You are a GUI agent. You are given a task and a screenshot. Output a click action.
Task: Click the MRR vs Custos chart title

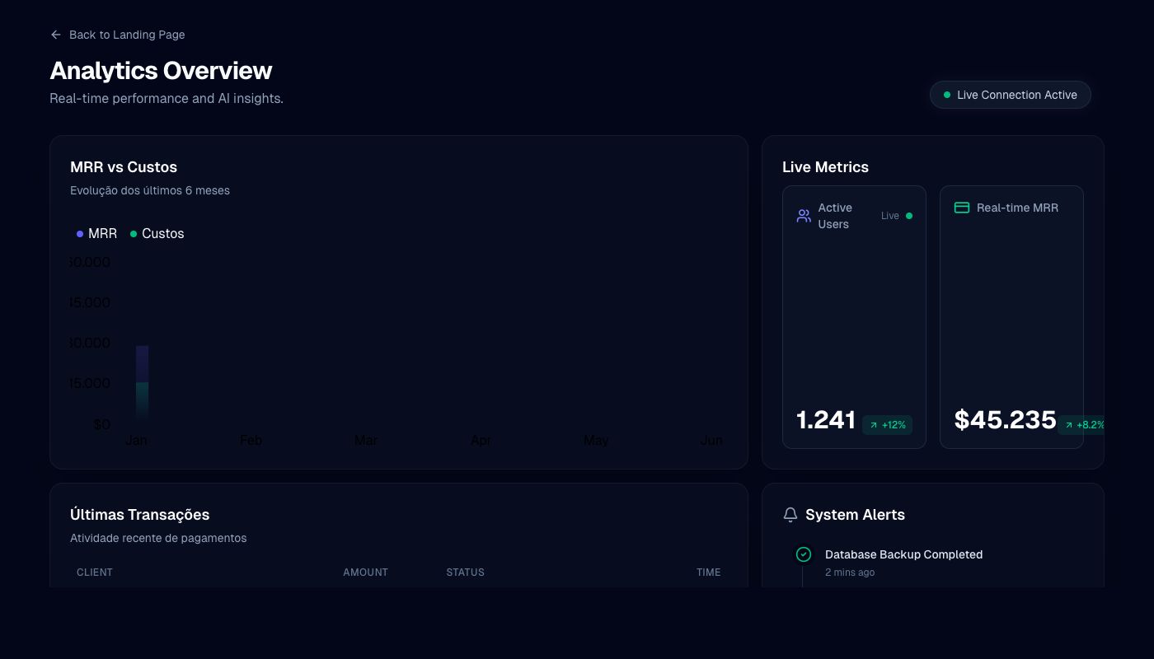(124, 167)
